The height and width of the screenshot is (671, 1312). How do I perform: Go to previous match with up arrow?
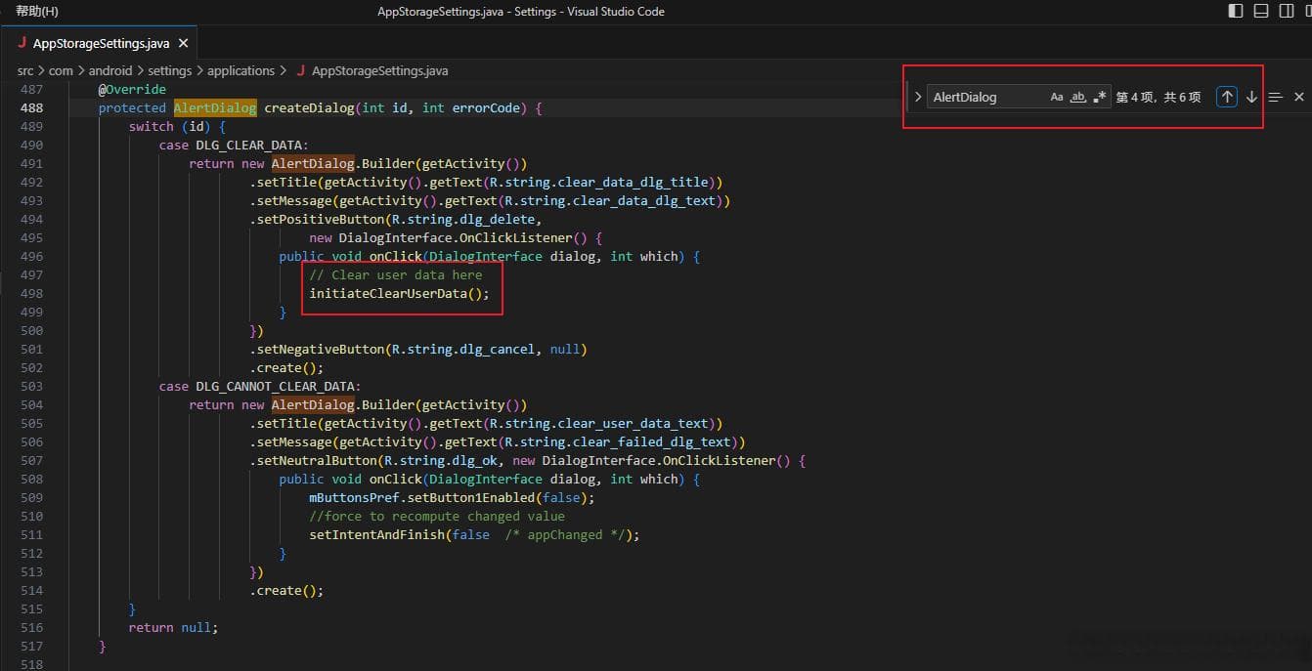point(1227,97)
